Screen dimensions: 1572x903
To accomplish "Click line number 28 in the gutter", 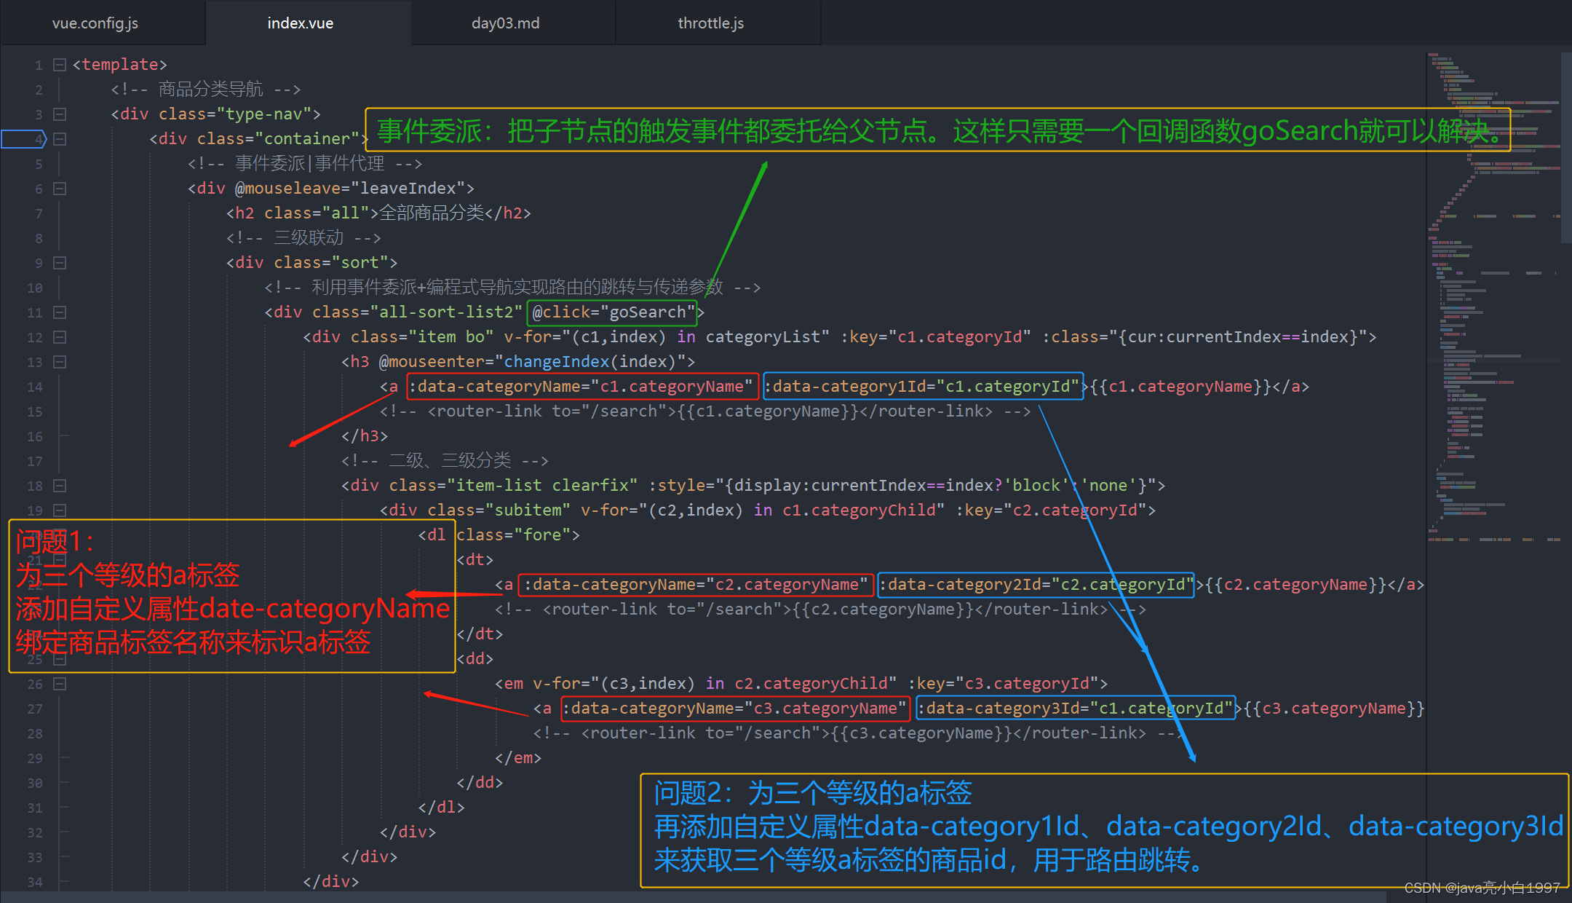I will pyautogui.click(x=35, y=734).
